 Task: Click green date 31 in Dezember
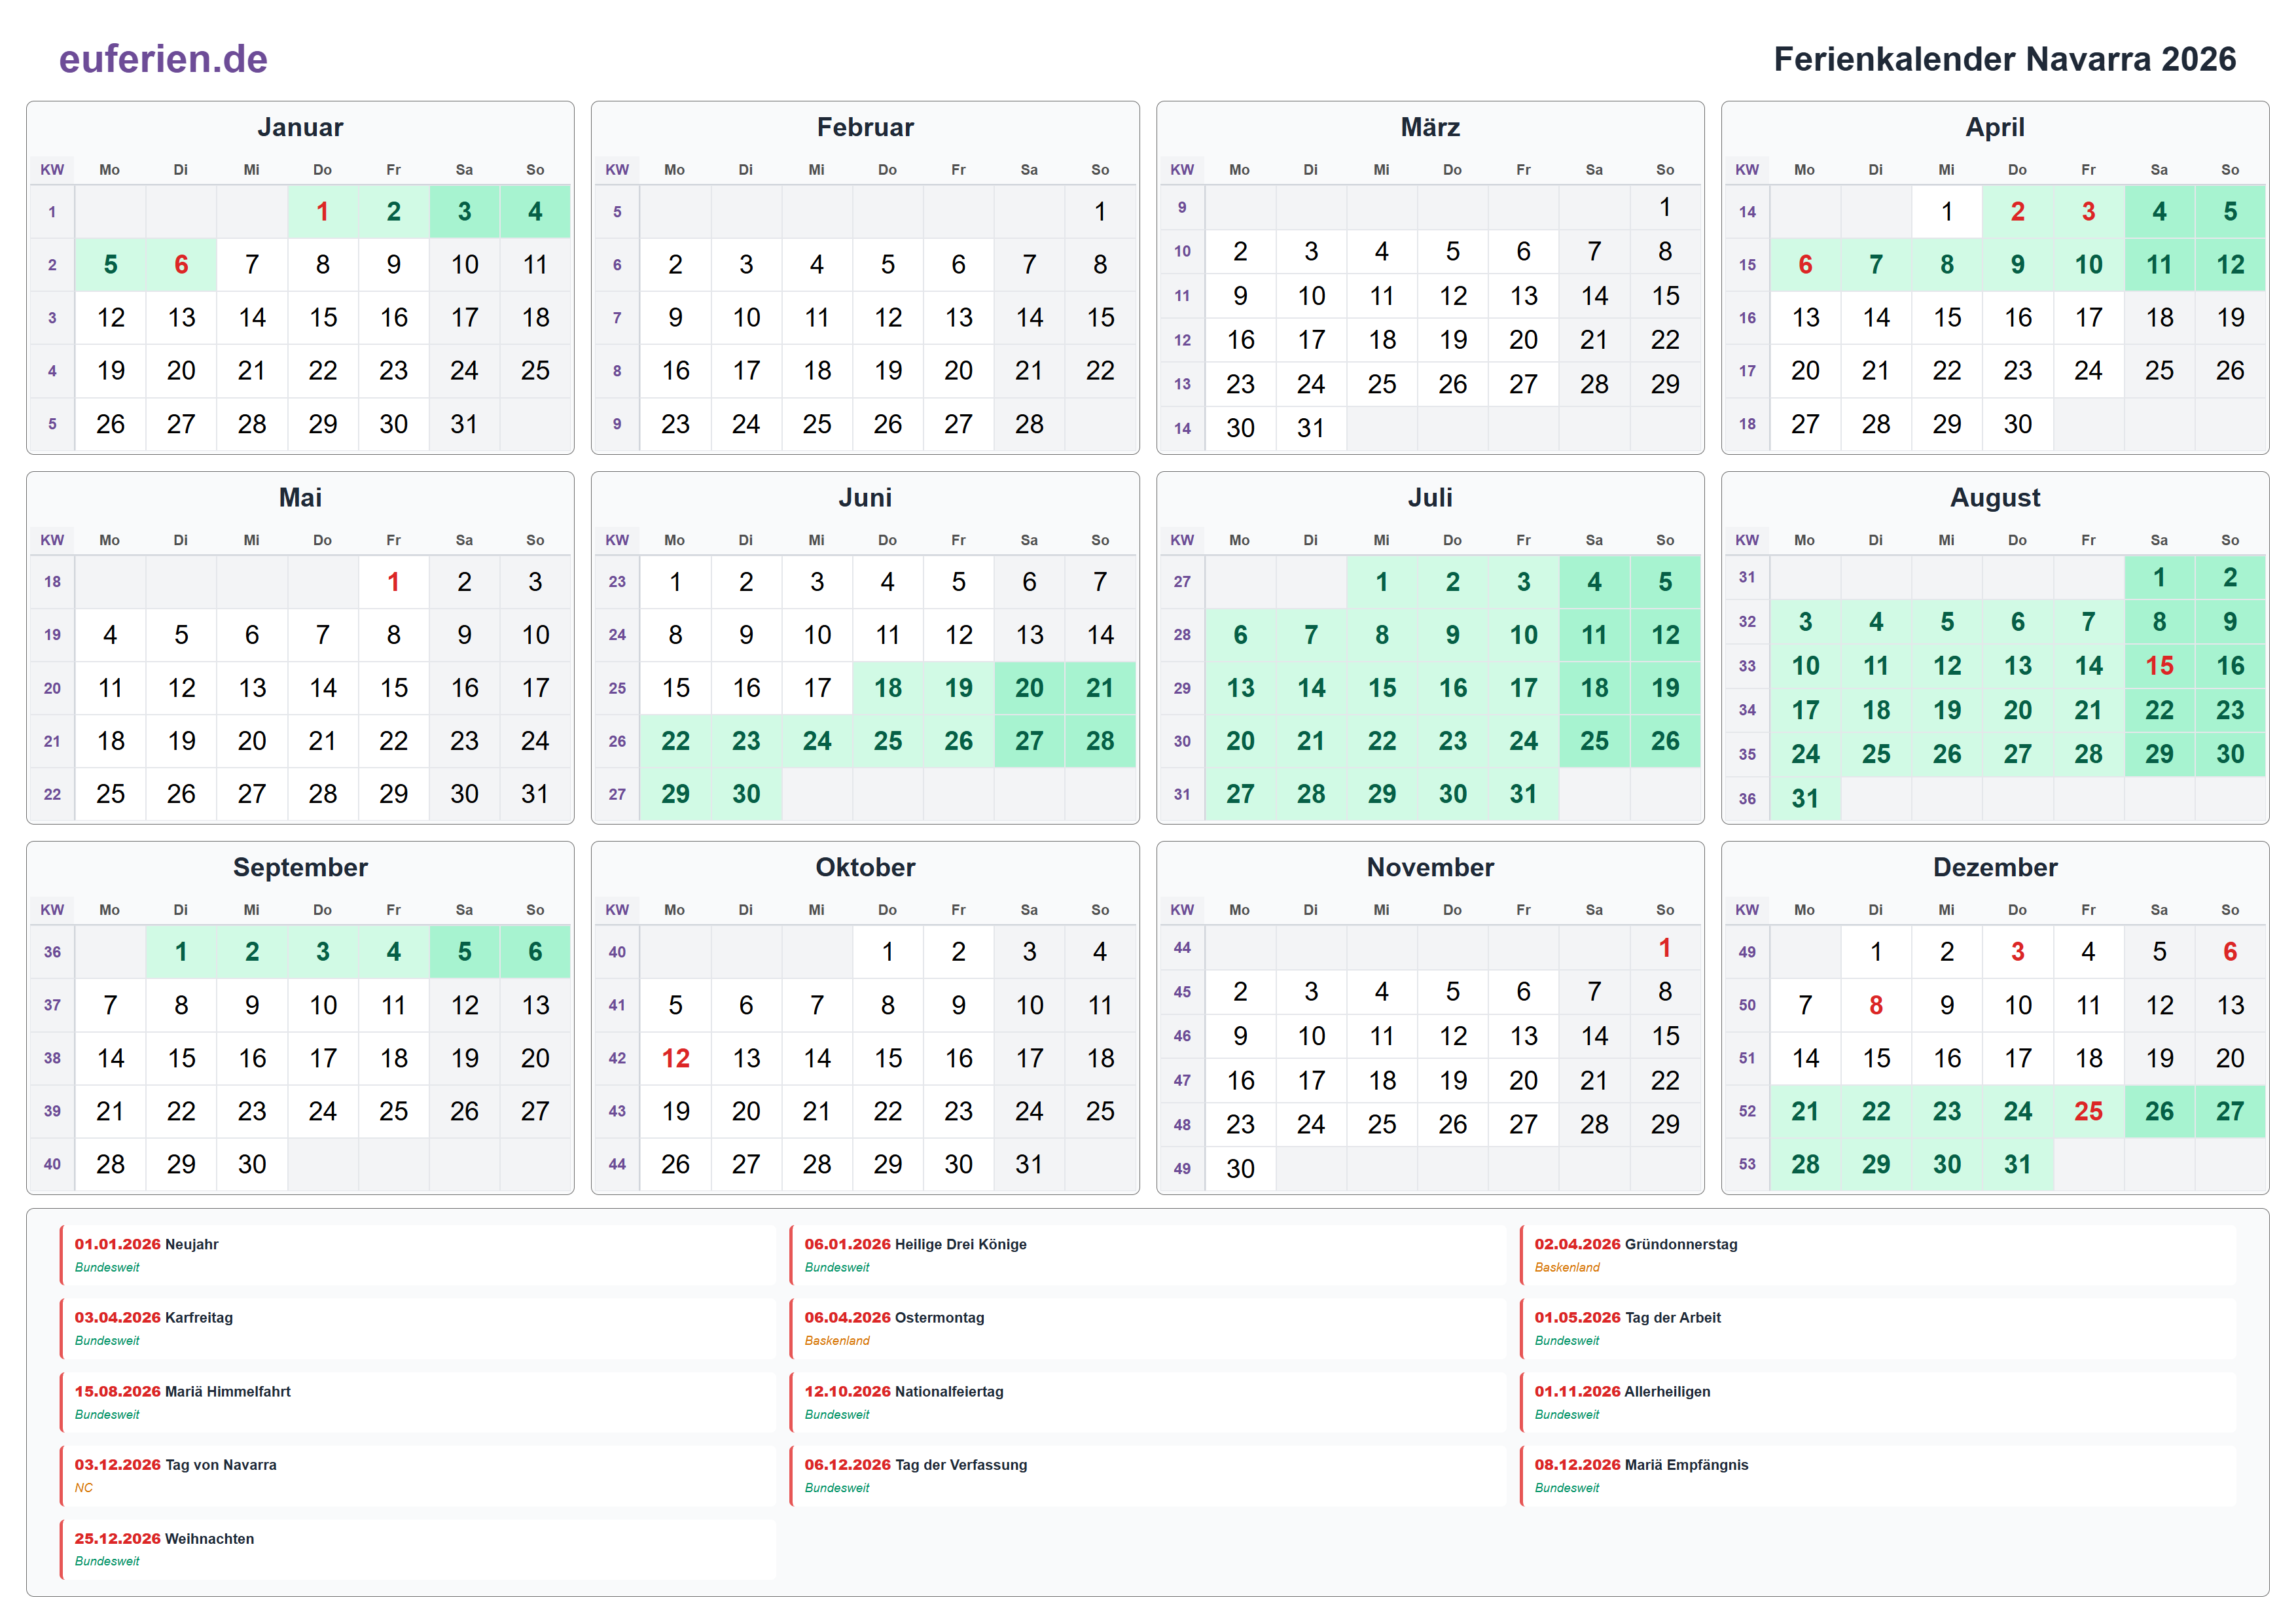tap(2017, 1164)
